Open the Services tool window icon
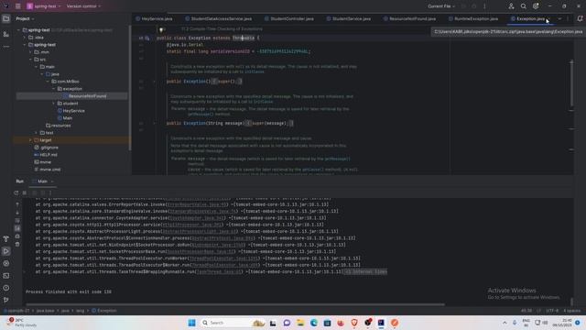586x330 pixels. [6, 263]
